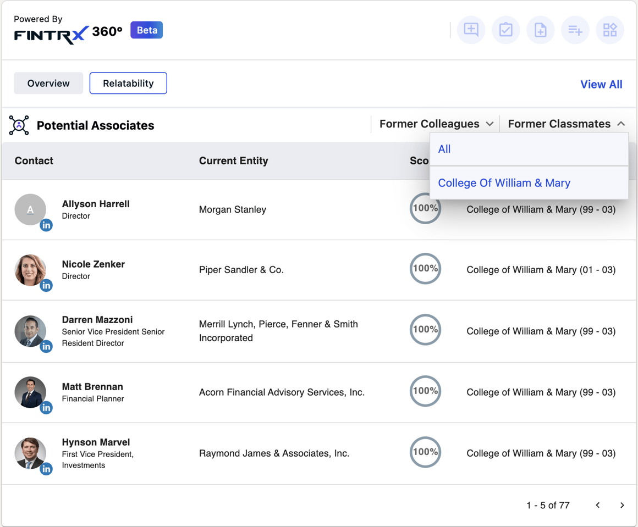This screenshot has height=527, width=638.
Task: Click the Potential Associates network icon
Action: click(19, 125)
